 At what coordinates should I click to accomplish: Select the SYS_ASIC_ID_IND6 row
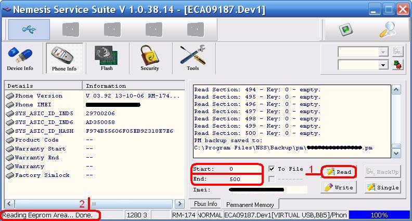tap(95, 122)
